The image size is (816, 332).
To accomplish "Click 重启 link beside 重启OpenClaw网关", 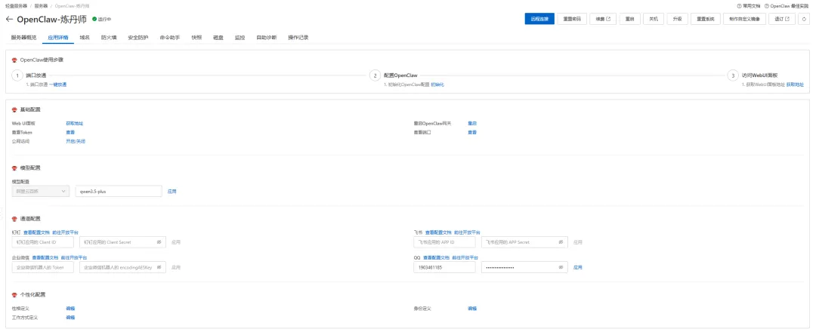I will coord(472,123).
